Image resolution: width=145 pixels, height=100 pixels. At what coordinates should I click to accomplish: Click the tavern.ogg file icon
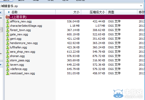pos(8,65)
